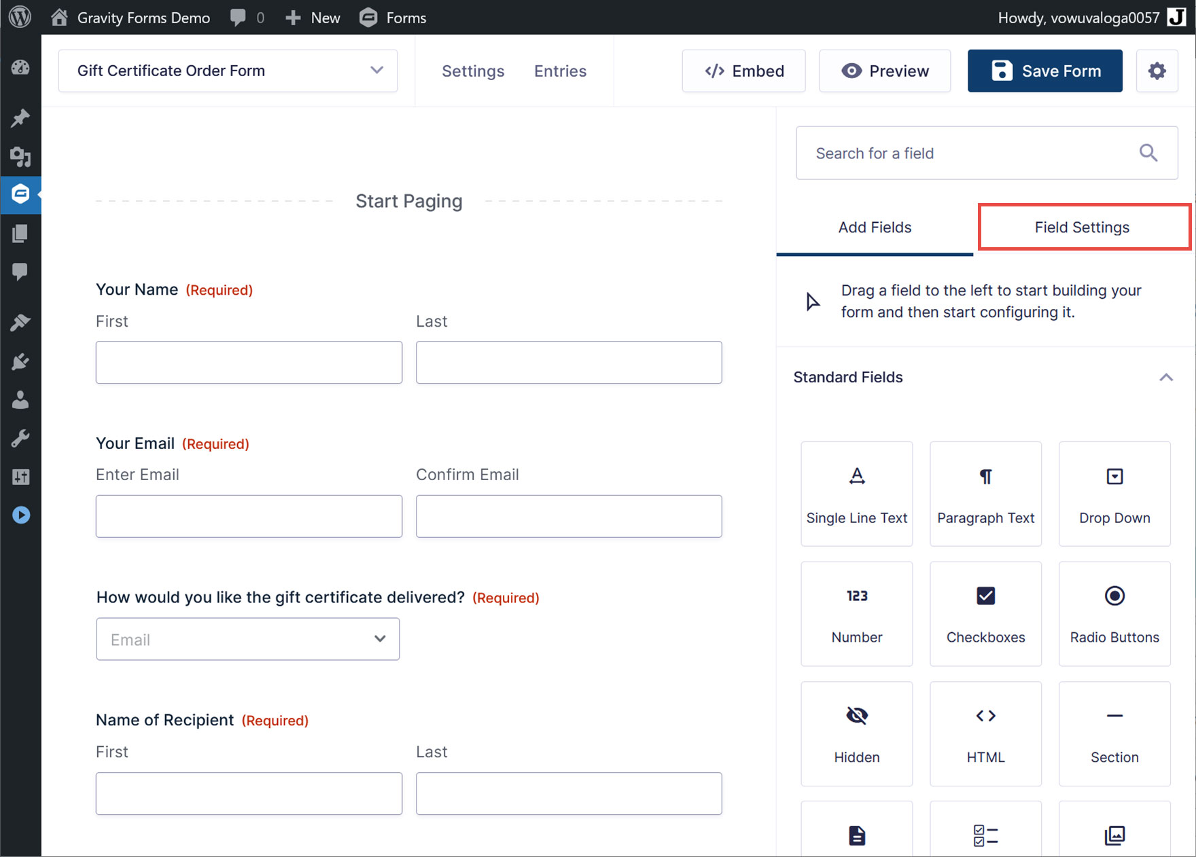The width and height of the screenshot is (1196, 857).
Task: Open form Settings
Action: click(473, 71)
